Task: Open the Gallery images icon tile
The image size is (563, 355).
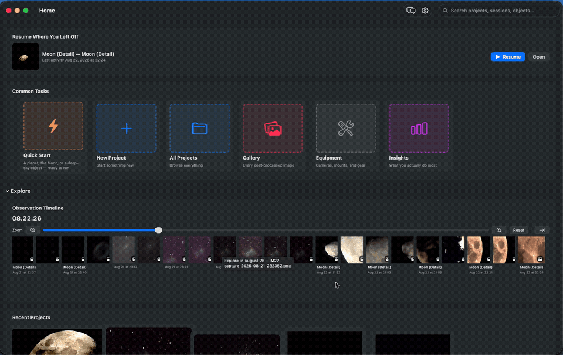Action: (273, 129)
